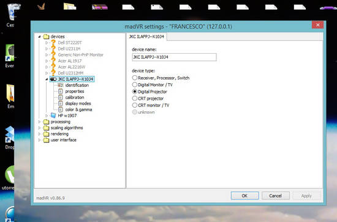The image size is (337, 222).
Task: Expand the processing folder
Action: [40, 122]
